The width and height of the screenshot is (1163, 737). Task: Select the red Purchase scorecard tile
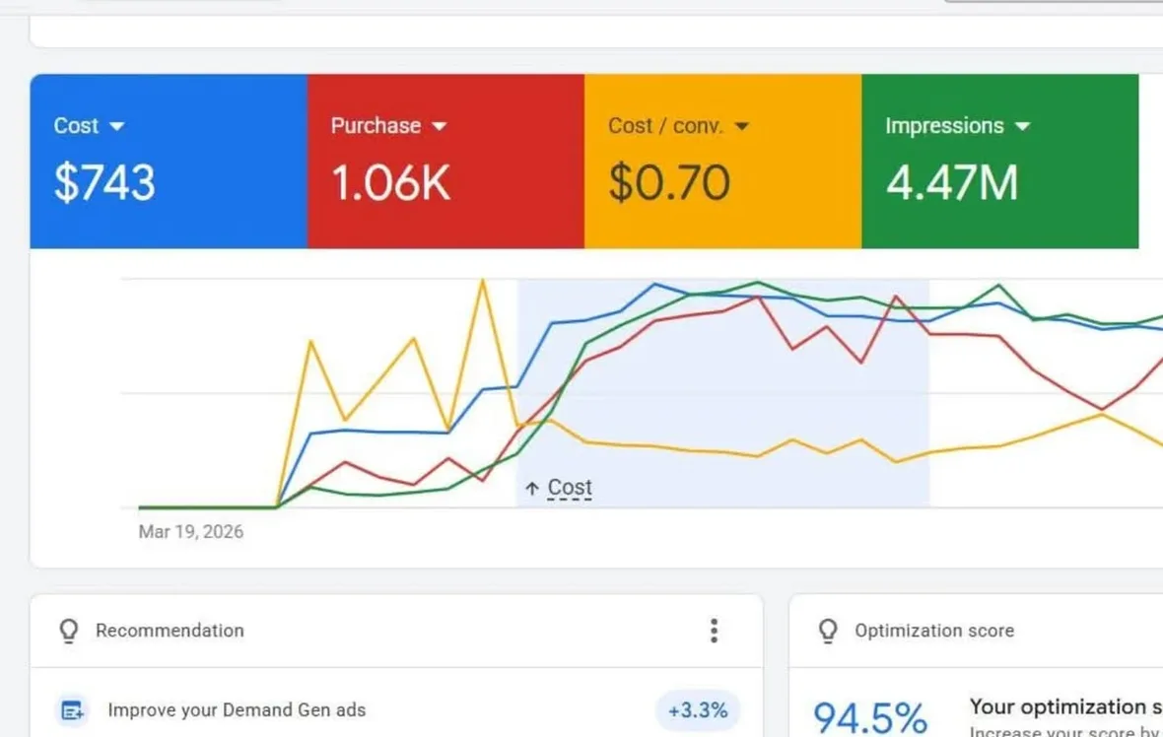(445, 161)
